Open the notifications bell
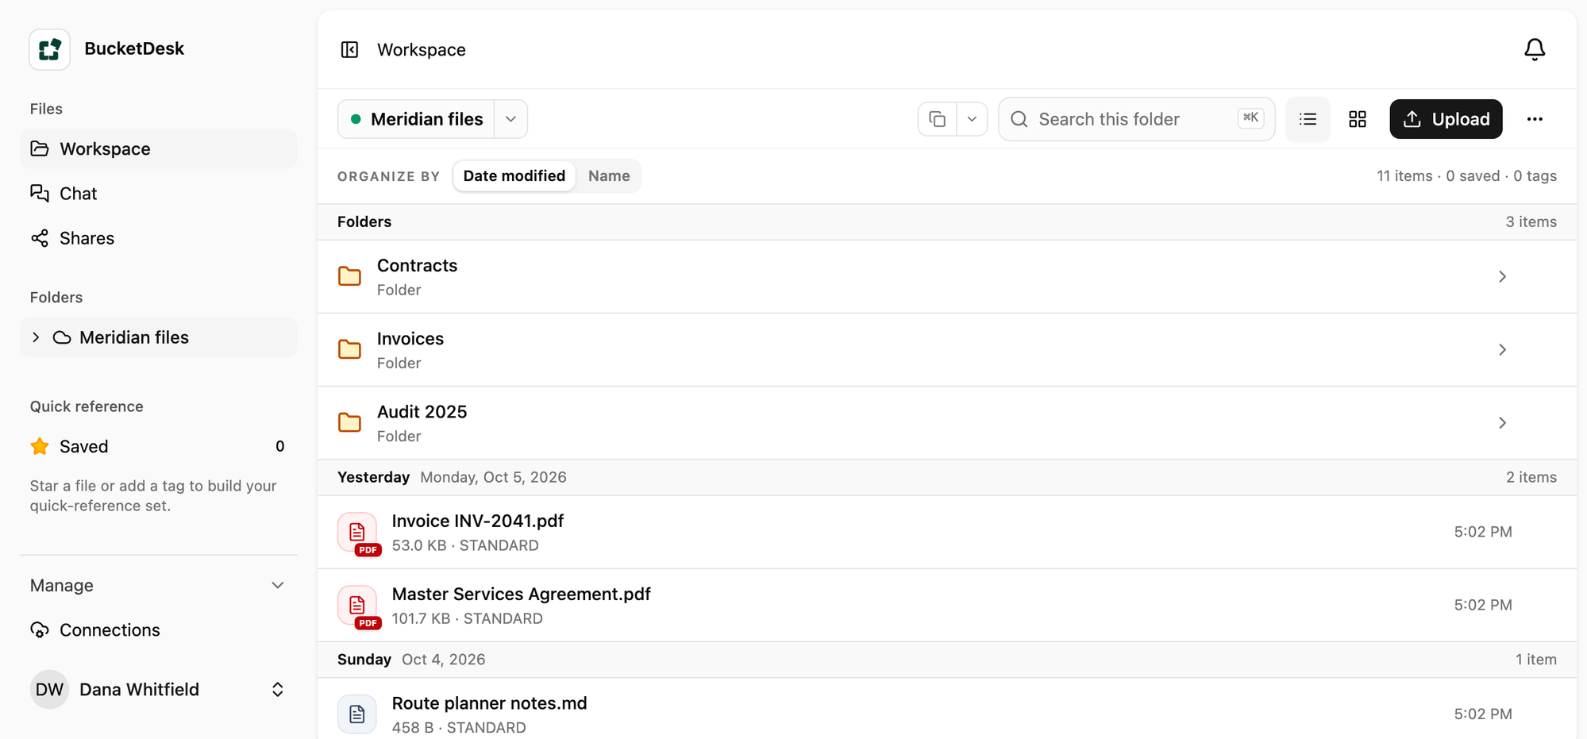Image resolution: width=1587 pixels, height=739 pixels. [1535, 50]
